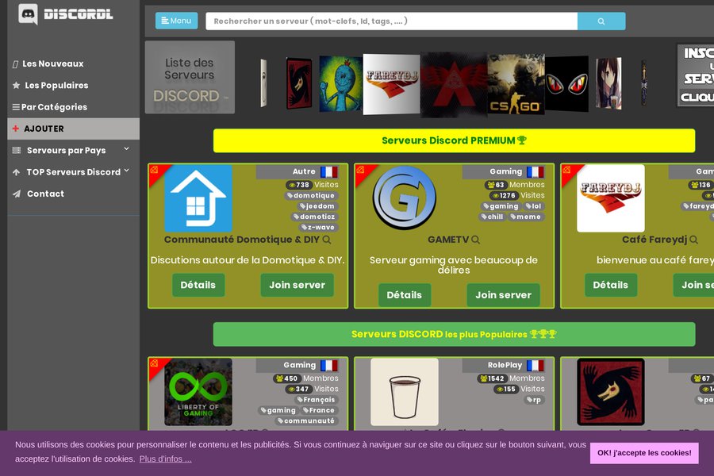Image resolution: width=714 pixels, height=476 pixels.
Task: Click the Français tag
Action: (317, 400)
